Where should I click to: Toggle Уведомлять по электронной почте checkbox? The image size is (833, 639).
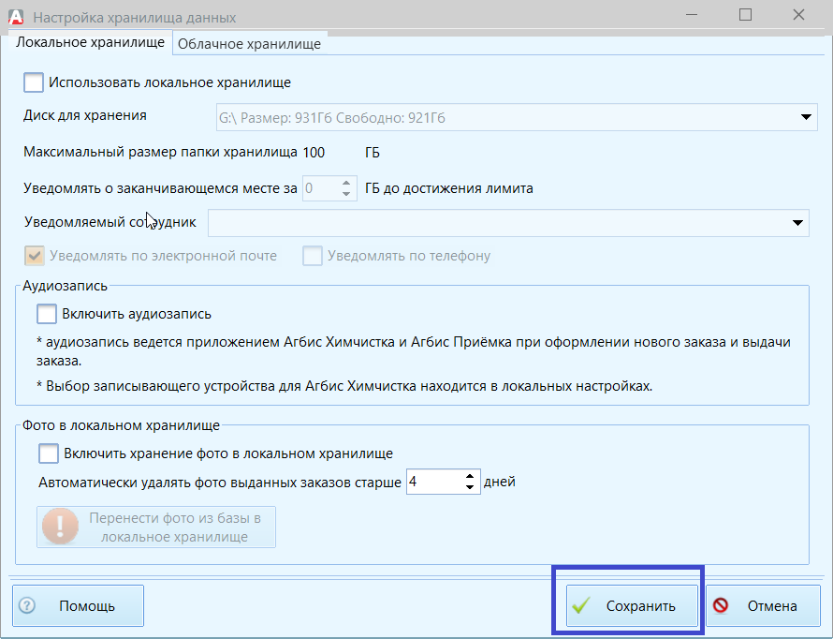(x=35, y=256)
